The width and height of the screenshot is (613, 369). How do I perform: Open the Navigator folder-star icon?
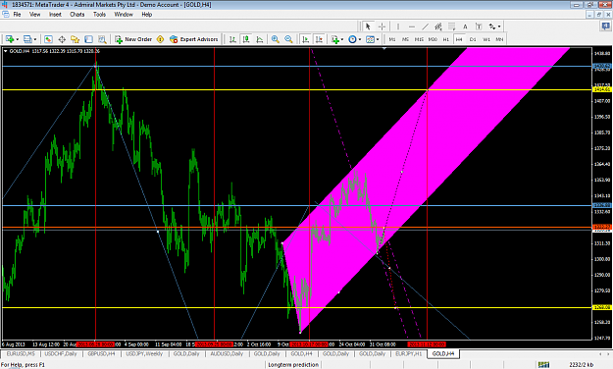[76, 39]
